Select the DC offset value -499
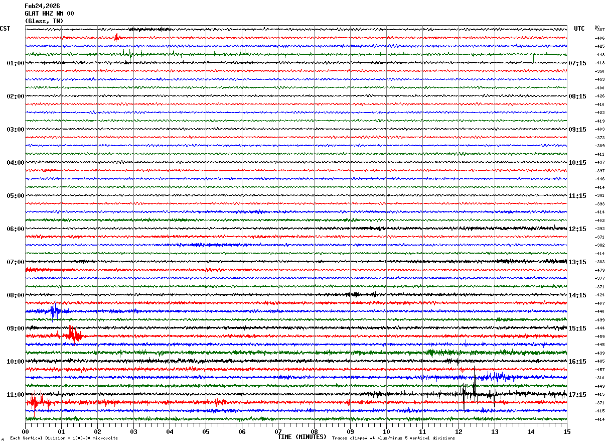This screenshot has height=445, width=607. [599, 320]
